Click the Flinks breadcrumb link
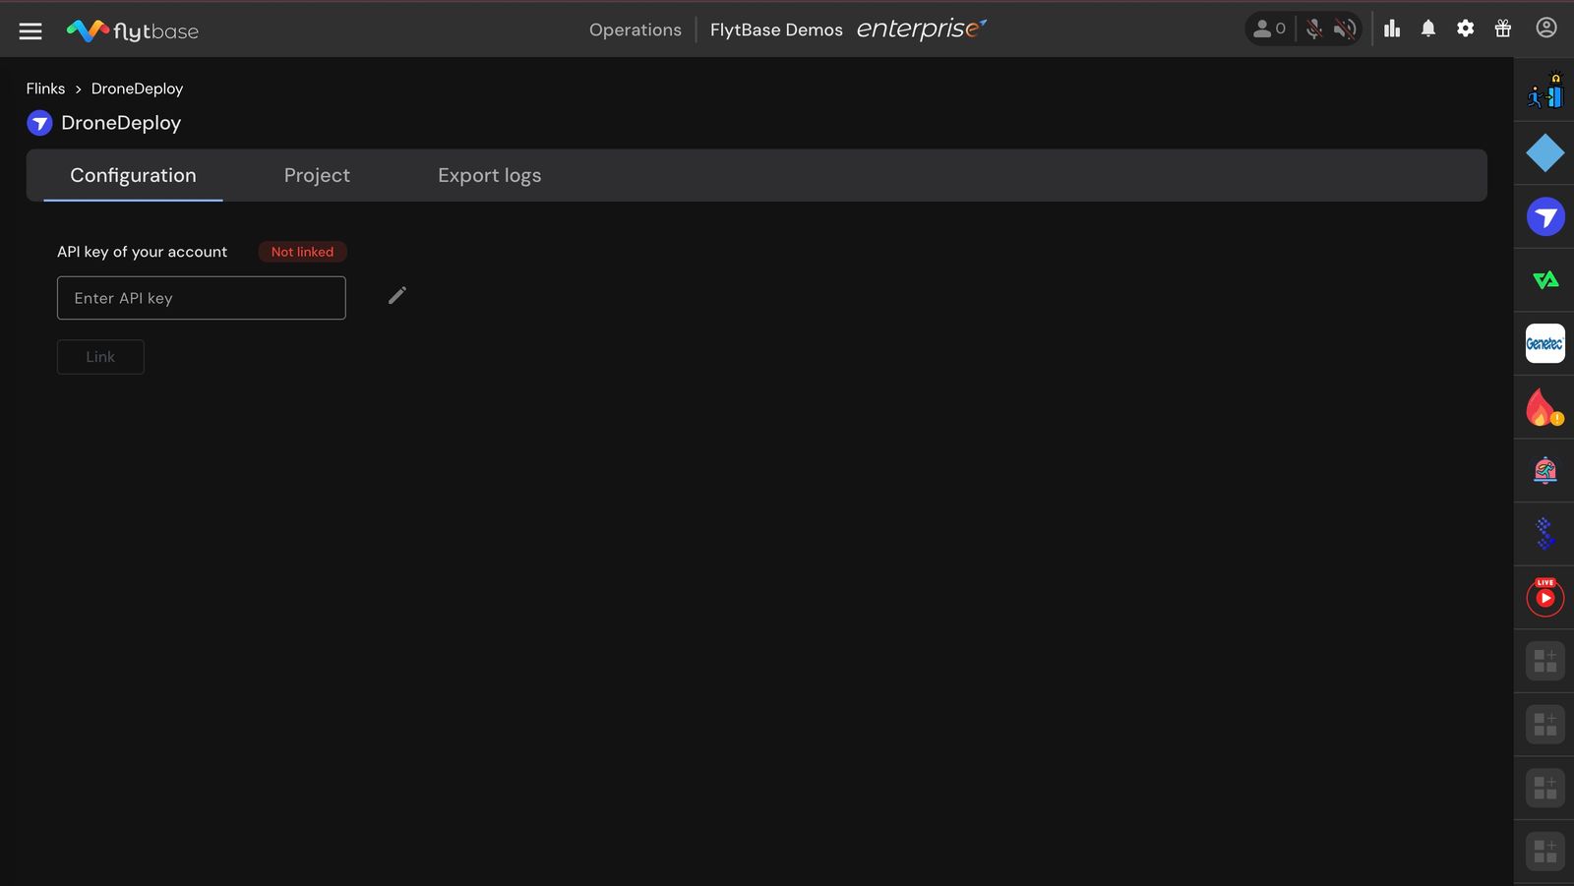Screen dimensions: 1574x886 pos(45,89)
